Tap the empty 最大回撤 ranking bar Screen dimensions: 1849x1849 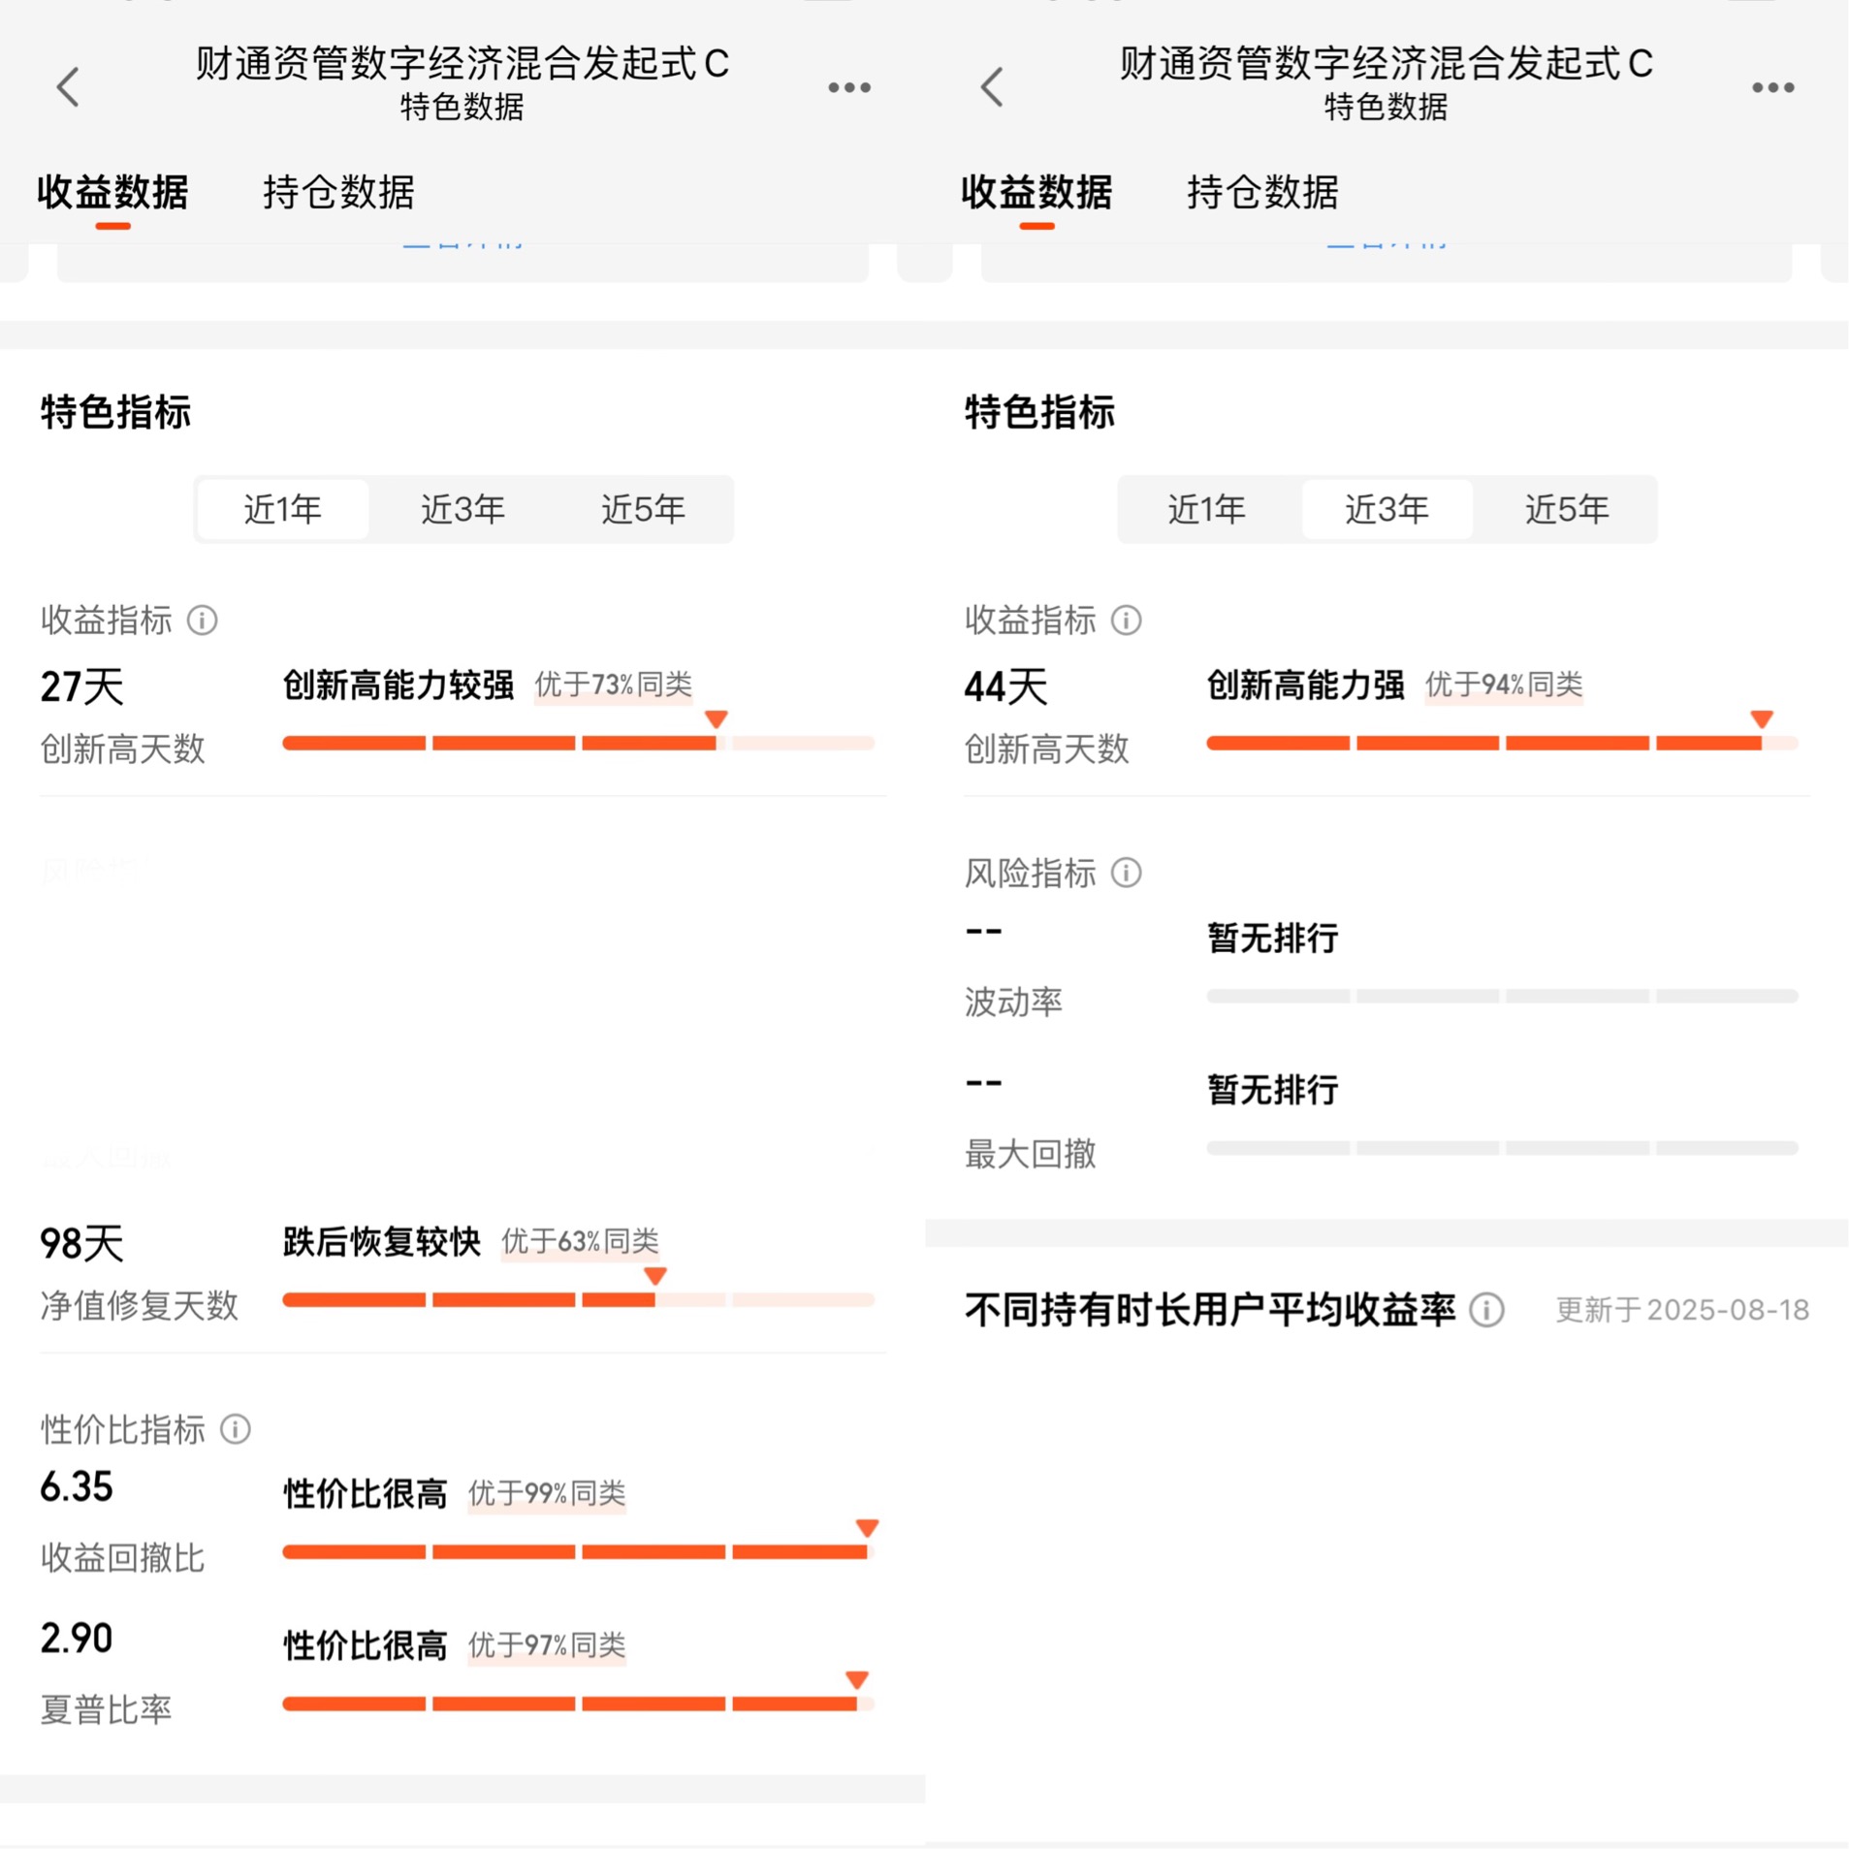(x=1503, y=1147)
